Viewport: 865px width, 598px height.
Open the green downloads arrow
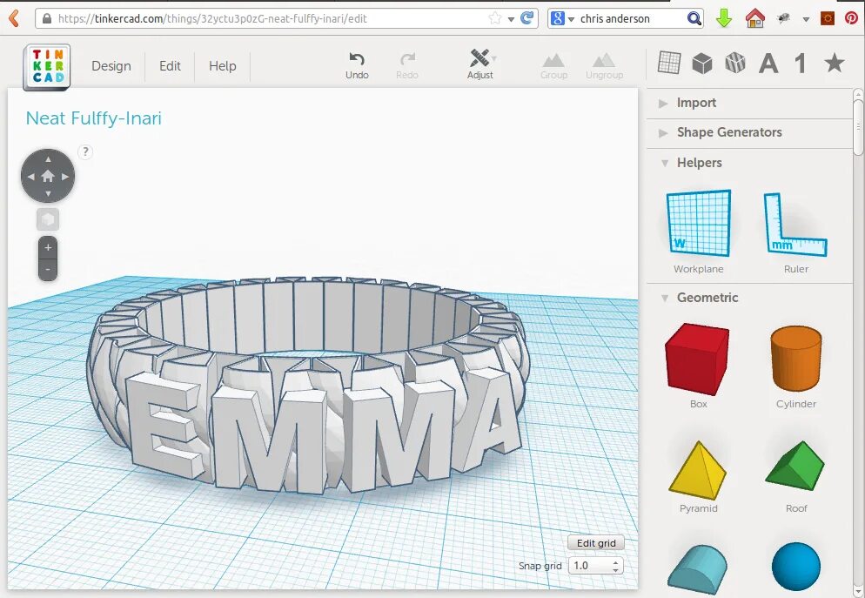tap(724, 18)
